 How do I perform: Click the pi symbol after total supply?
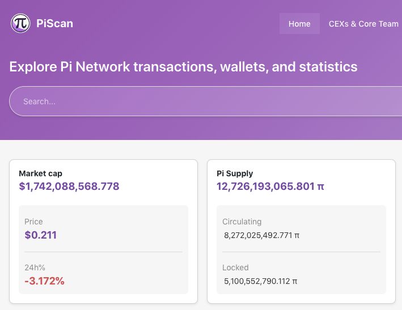[x=321, y=186]
